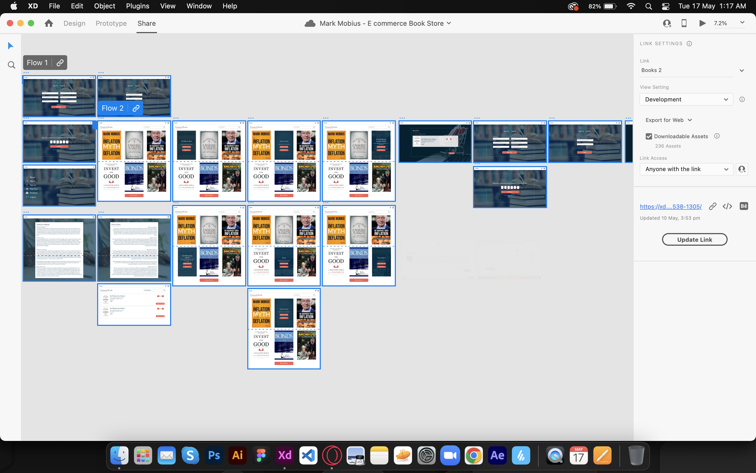Click 7.2% zoom percentage field
Viewport: 756px width, 473px height.
720,23
